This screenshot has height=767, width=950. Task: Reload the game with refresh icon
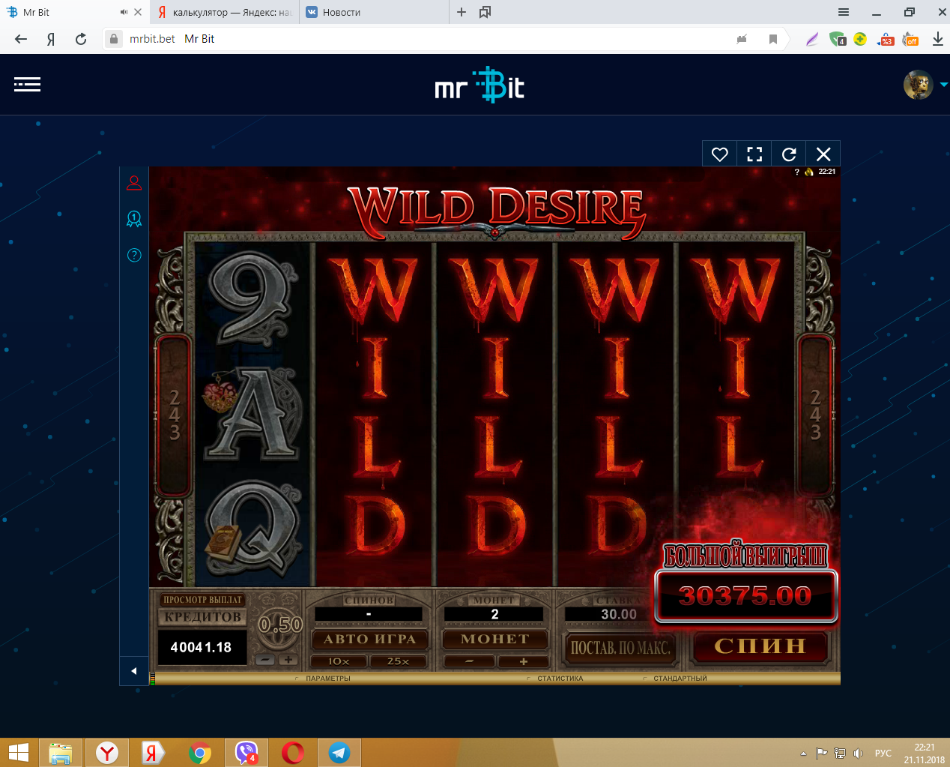click(x=789, y=154)
